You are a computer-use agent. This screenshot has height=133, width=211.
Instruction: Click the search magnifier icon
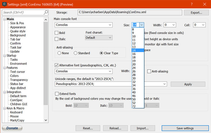point(46,12)
